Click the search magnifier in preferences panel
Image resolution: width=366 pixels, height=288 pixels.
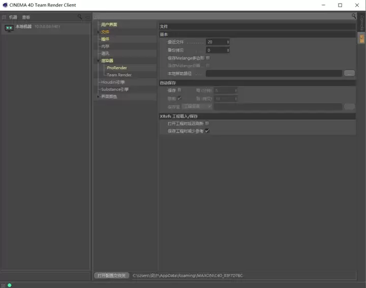[x=354, y=16]
